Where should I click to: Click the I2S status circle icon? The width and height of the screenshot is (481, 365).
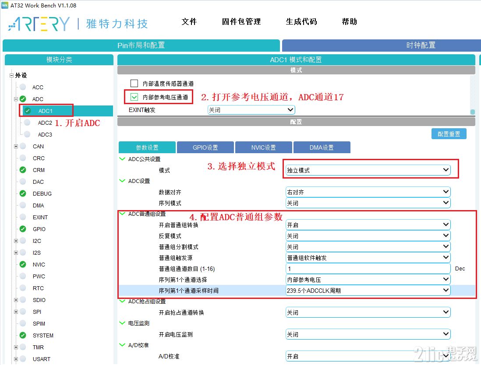[23, 253]
